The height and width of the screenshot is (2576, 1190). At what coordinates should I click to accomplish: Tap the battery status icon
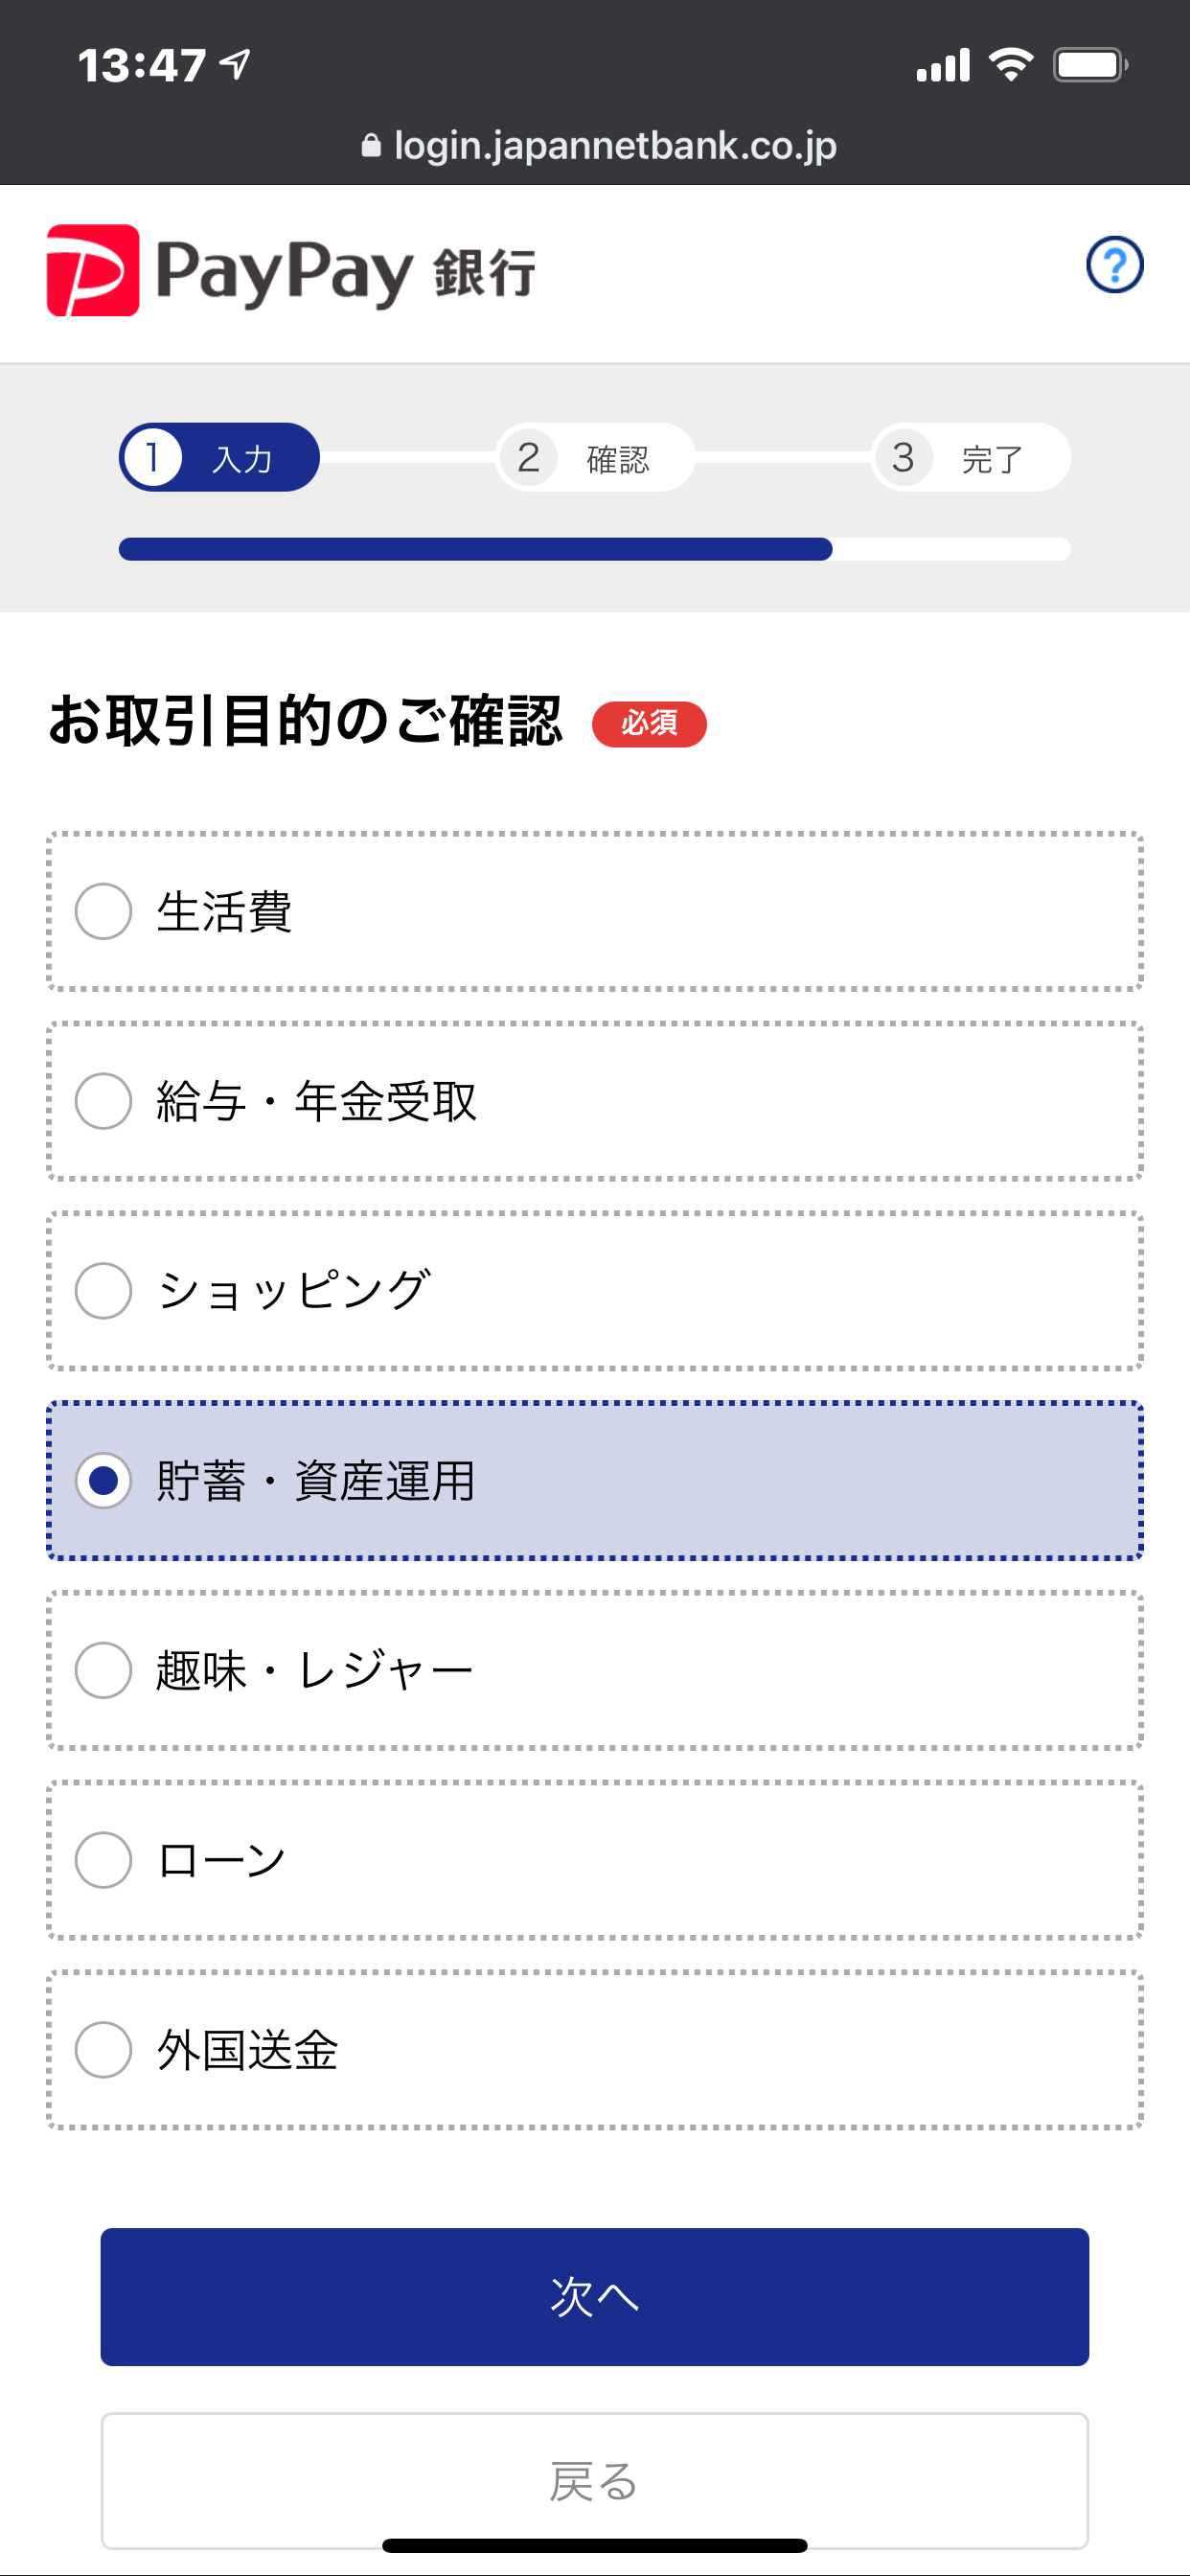tap(1089, 66)
